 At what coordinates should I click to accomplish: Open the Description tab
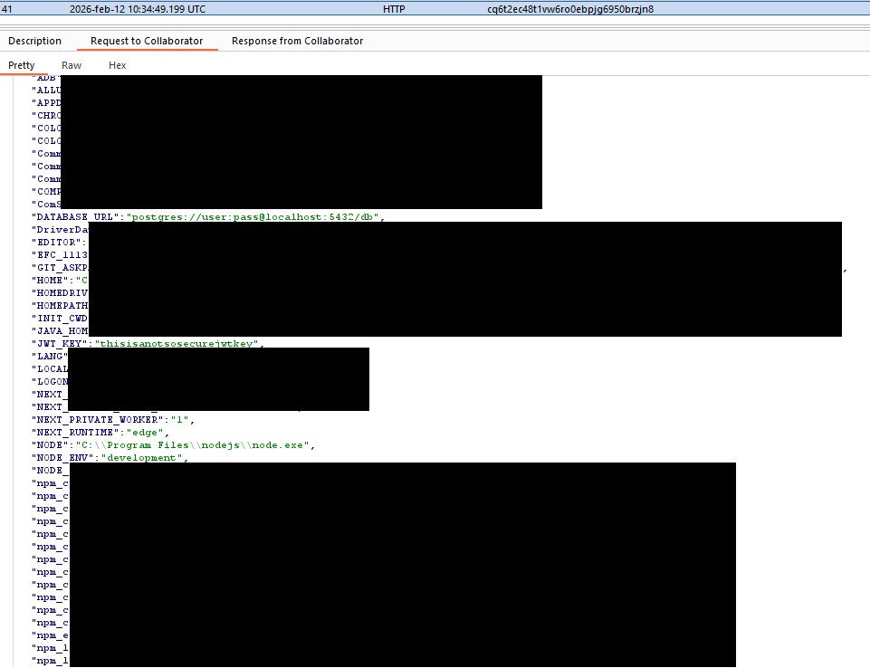[x=35, y=41]
